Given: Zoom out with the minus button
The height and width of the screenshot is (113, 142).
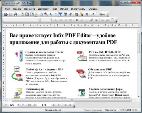Looking at the screenshot, I should click(6, 105).
